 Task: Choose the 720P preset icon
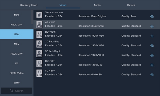click(x=39, y=63)
